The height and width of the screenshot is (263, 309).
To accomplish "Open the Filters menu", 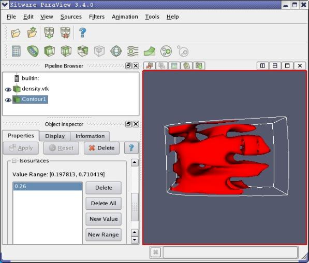I will tap(97, 17).
